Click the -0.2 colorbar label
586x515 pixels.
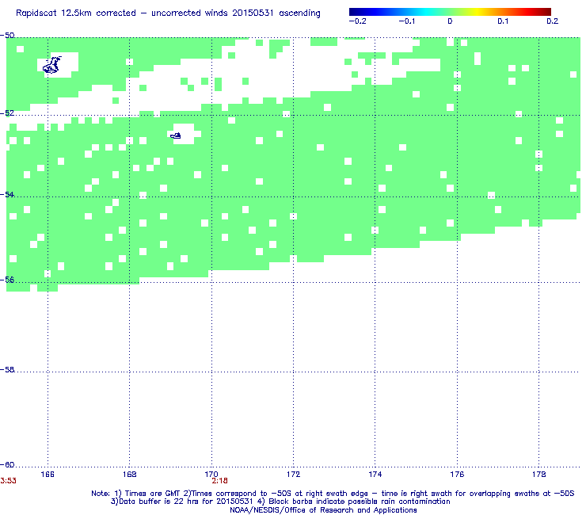click(x=357, y=21)
